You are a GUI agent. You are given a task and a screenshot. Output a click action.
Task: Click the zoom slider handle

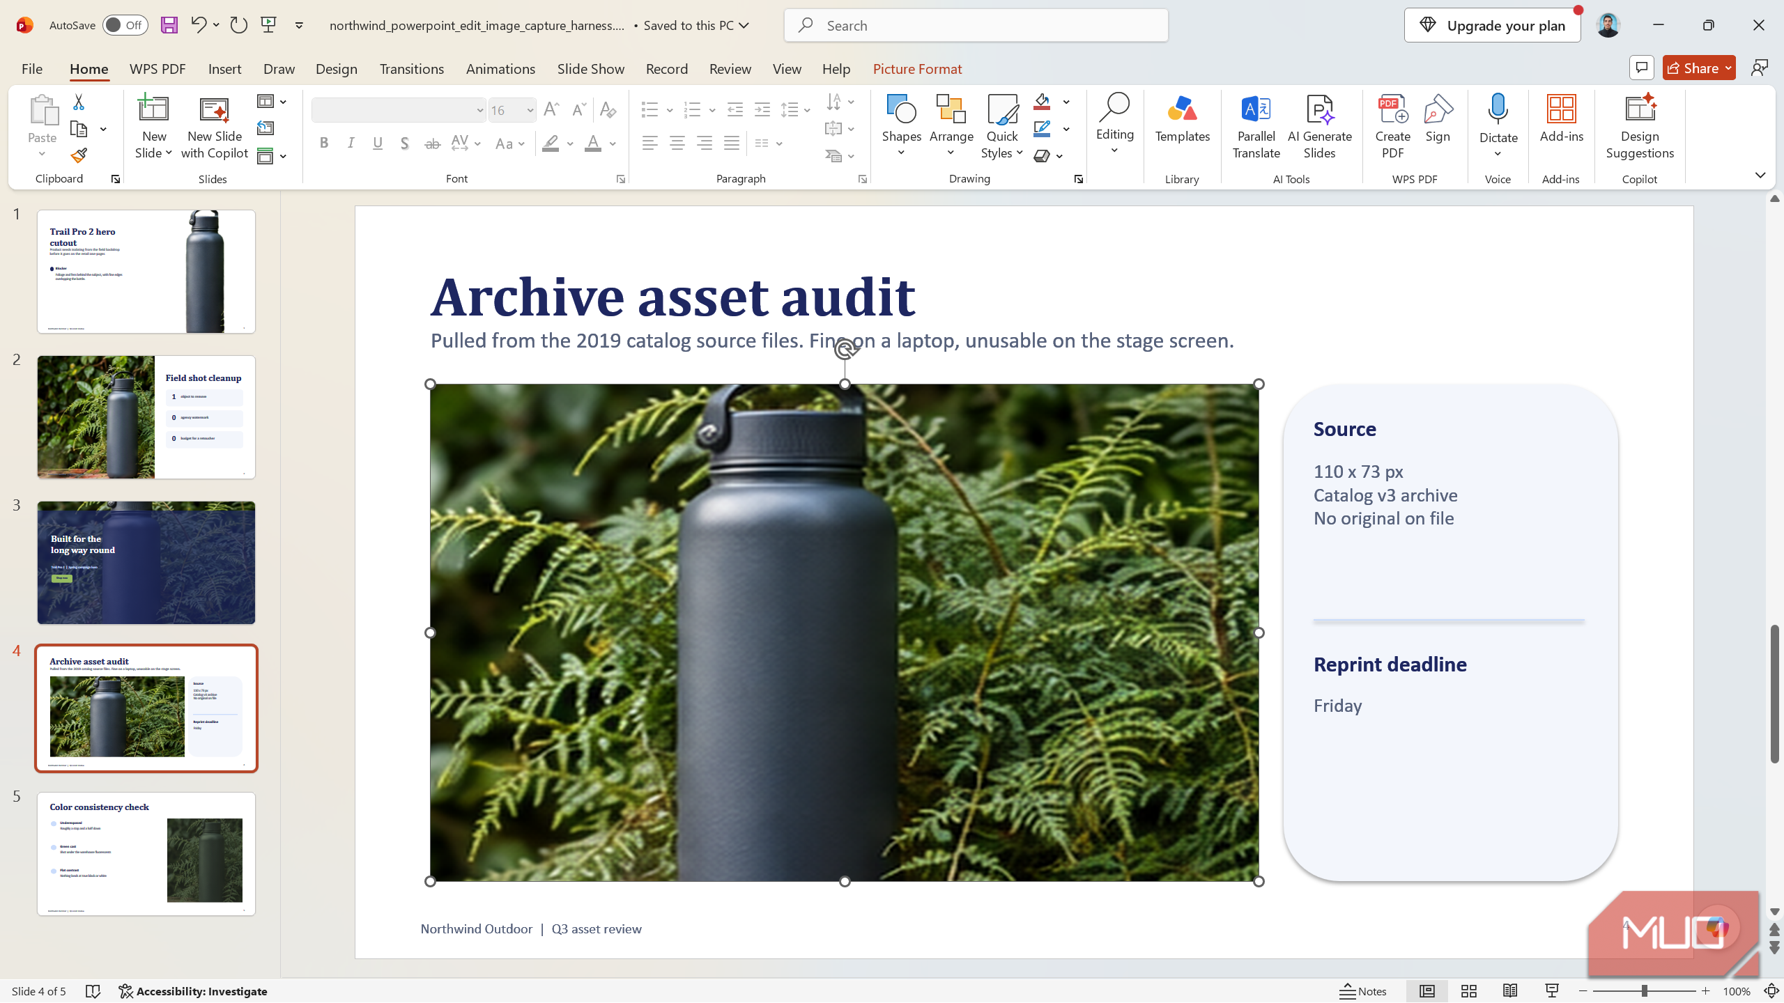1644,991
